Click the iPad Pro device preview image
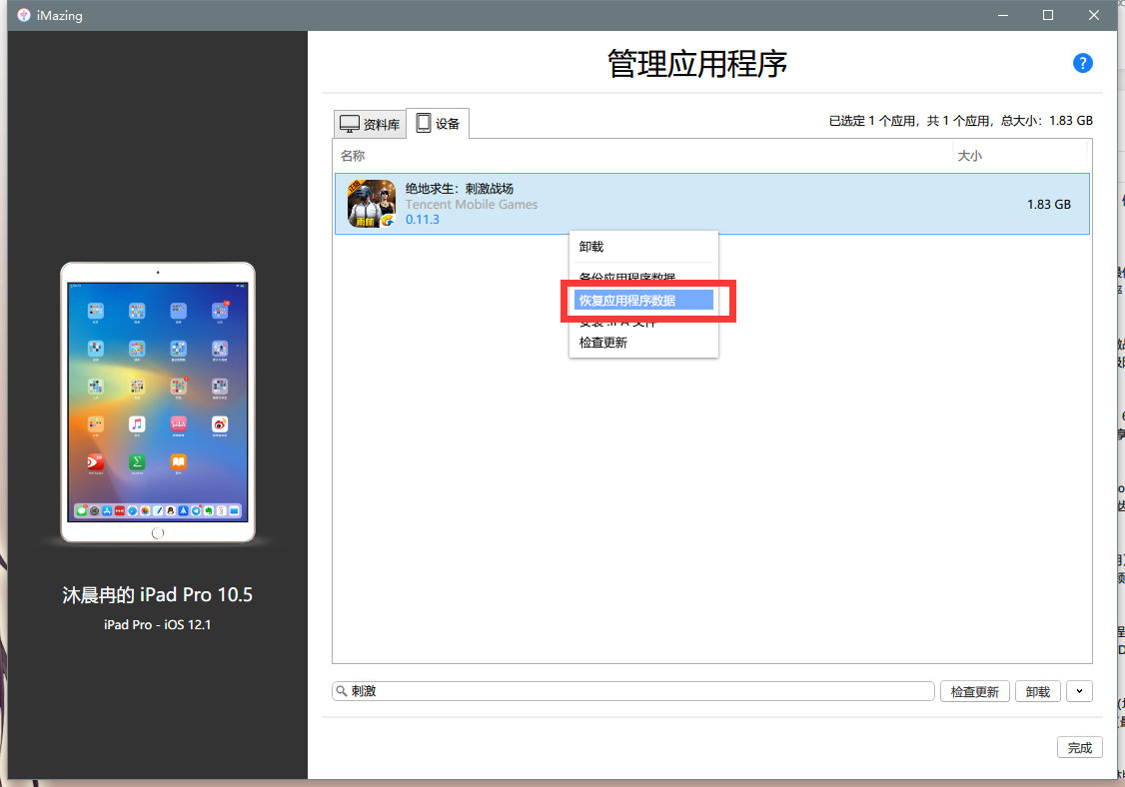The width and height of the screenshot is (1125, 787). click(158, 401)
